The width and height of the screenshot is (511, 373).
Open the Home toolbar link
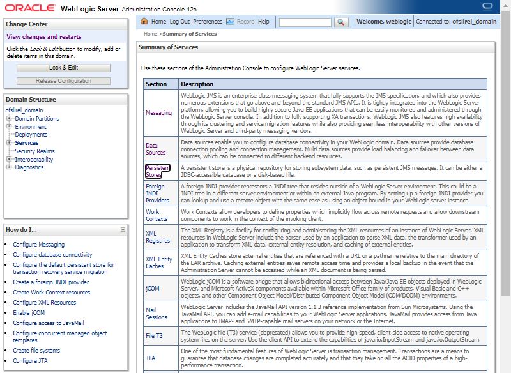point(158,22)
